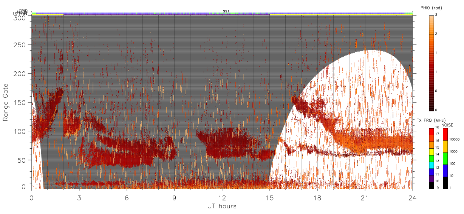
Task: Click x-axis tick label "21"
Action: pyautogui.click(x=365, y=197)
